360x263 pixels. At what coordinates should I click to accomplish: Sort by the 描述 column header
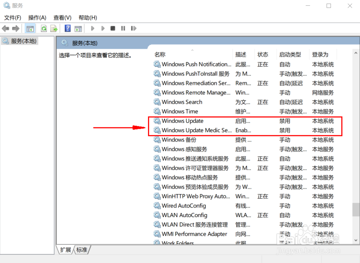tap(241, 55)
